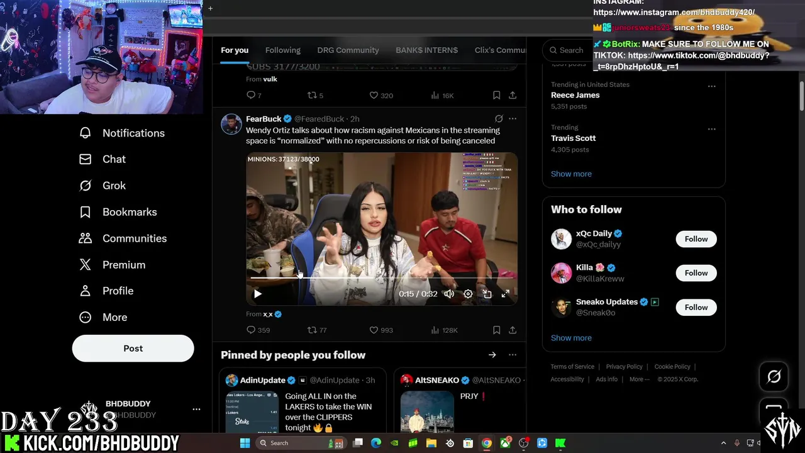Switch to the For you tab
The height and width of the screenshot is (453, 805).
pos(235,50)
